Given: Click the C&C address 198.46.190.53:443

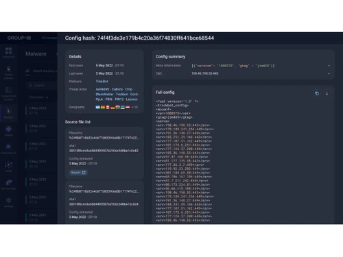Looking at the screenshot, I should (205, 73).
